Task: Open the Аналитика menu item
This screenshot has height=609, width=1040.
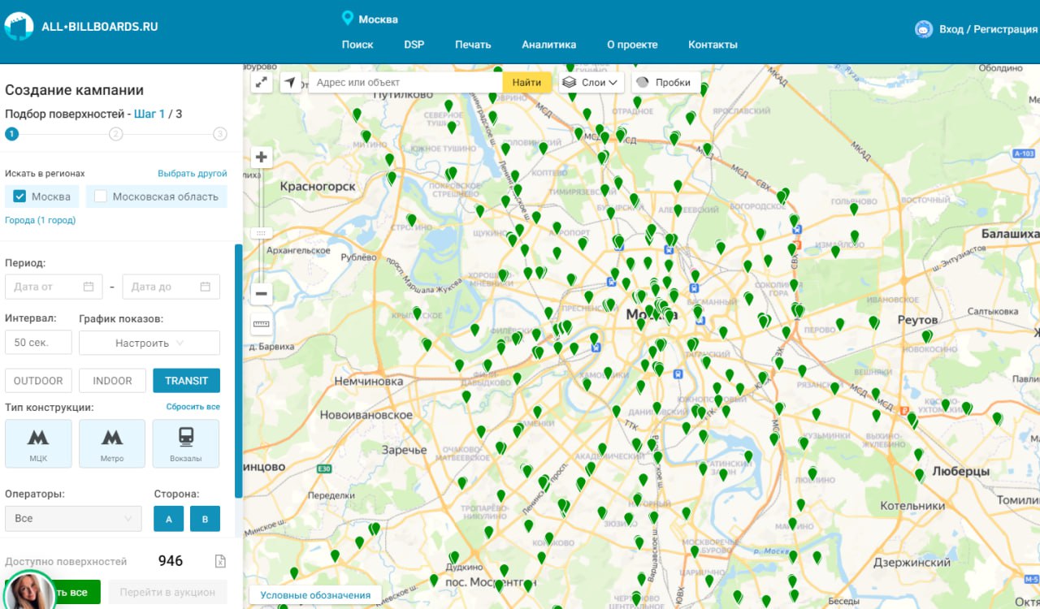Action: click(x=549, y=45)
